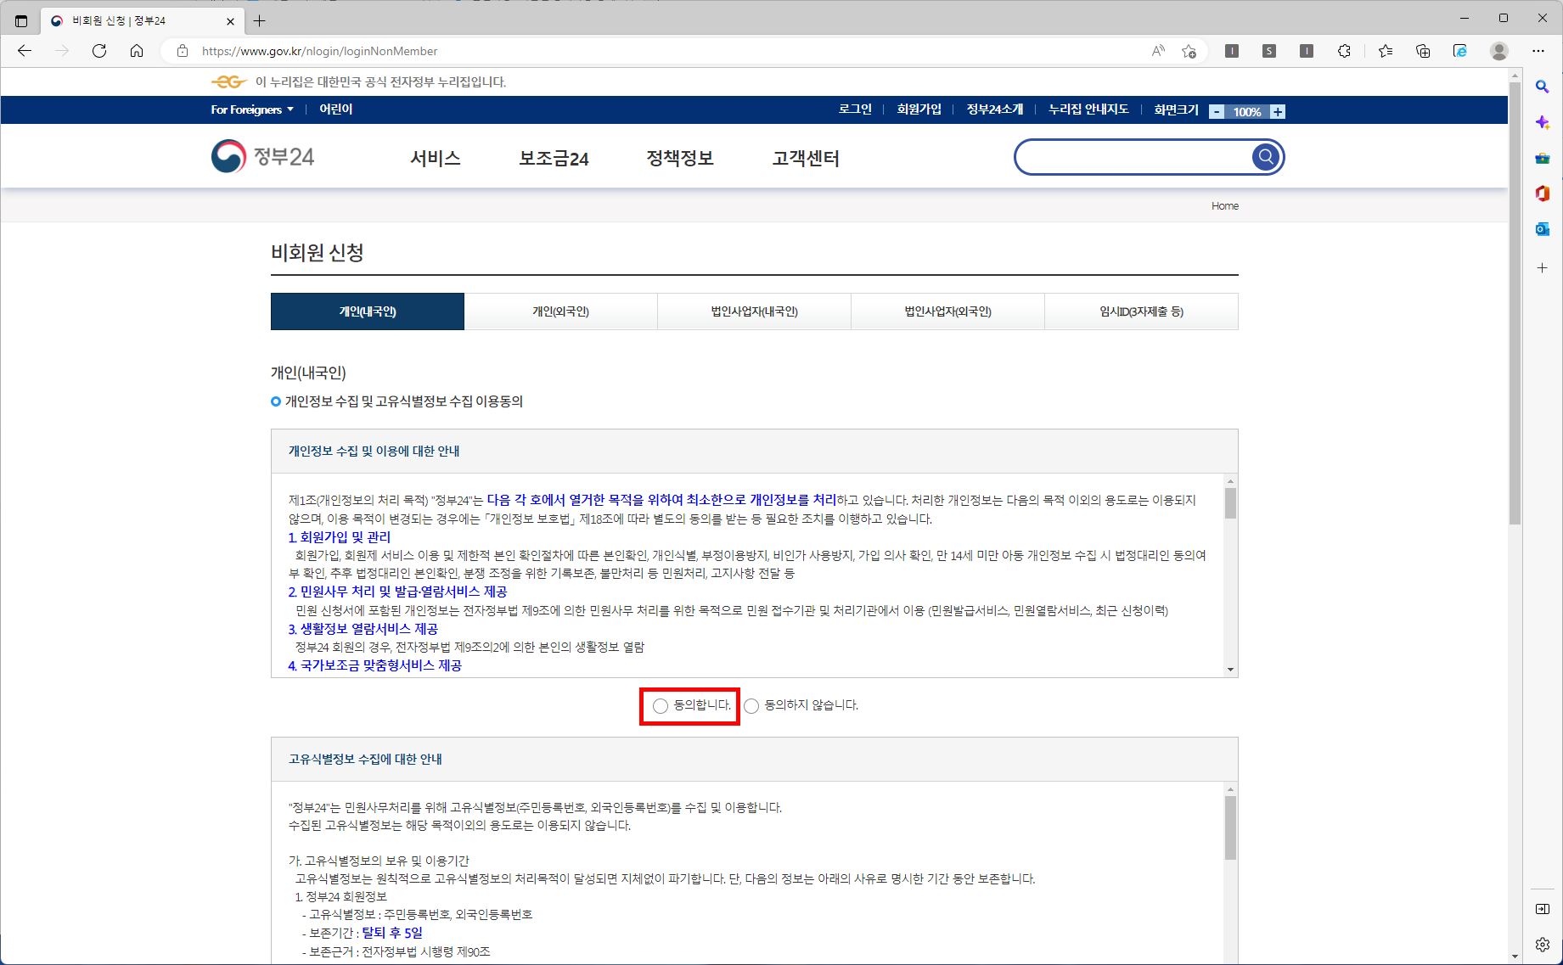Click 3. 생활정보 열람서비스 제공 heading

tap(363, 629)
